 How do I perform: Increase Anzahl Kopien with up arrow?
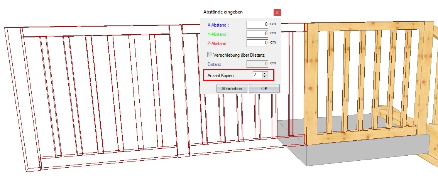pos(264,73)
